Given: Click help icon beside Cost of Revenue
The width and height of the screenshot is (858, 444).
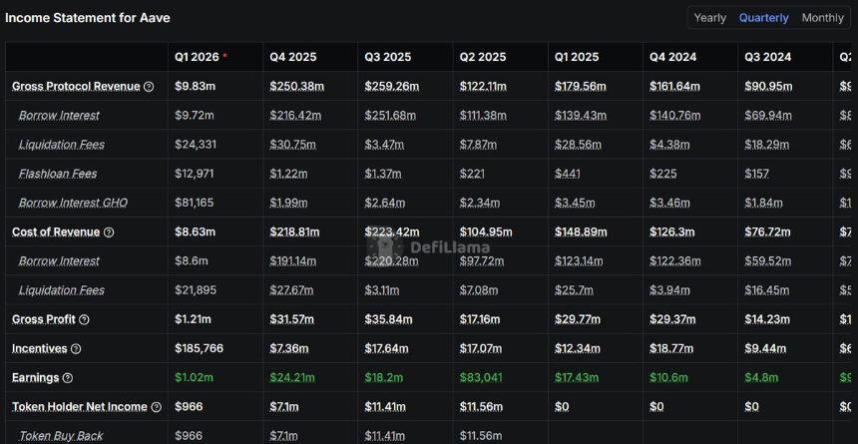Looking at the screenshot, I should click(109, 232).
